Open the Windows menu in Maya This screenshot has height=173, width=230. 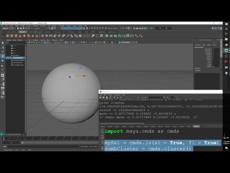[x=36, y=26]
